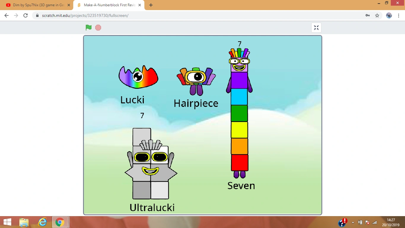
Task: Click the Windows Start button
Action: tap(7, 222)
